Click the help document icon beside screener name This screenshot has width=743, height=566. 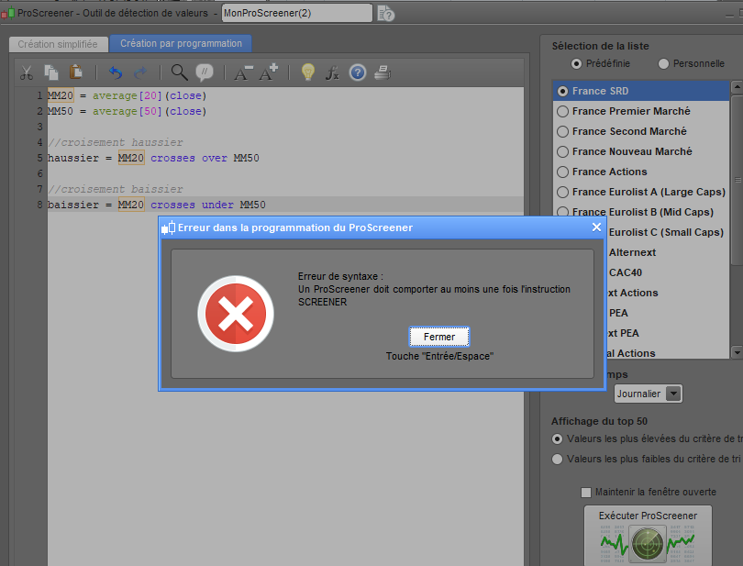(x=385, y=14)
